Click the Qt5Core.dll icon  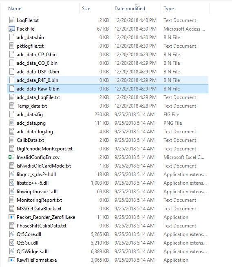12,234
